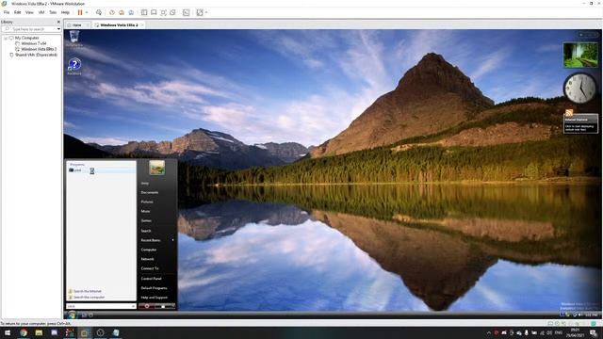Click the analog clock gadget

pyautogui.click(x=580, y=88)
